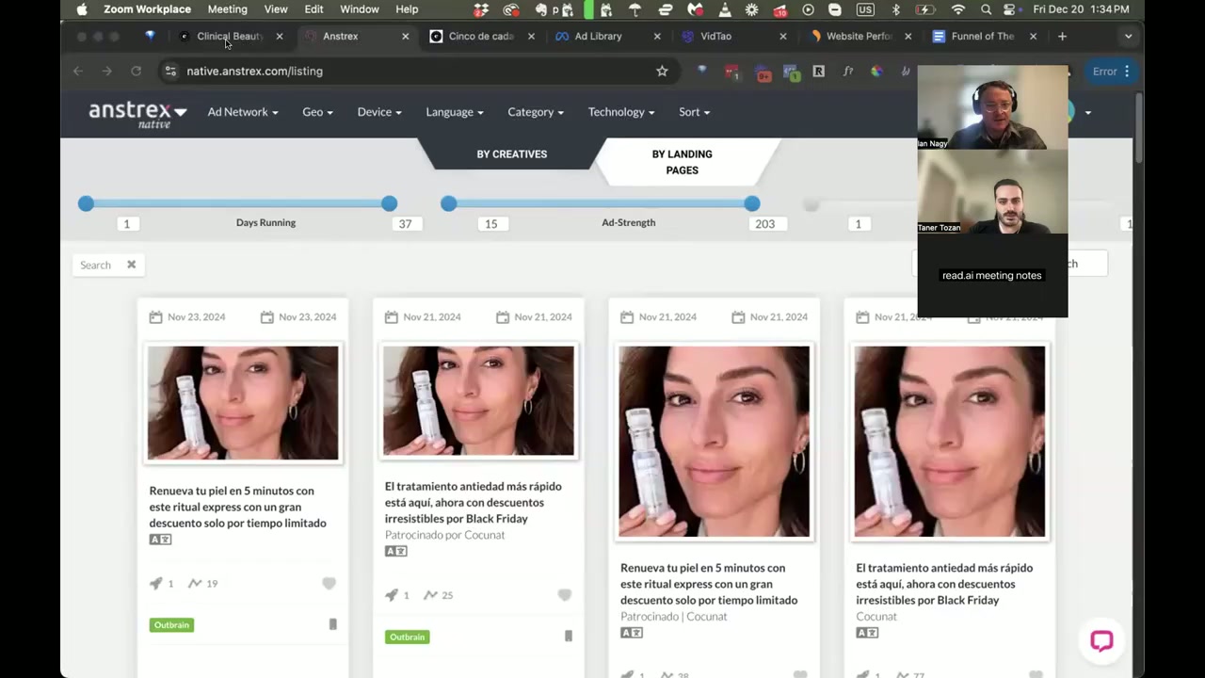The image size is (1205, 678).
Task: Click the Days Running minimum slider handle
Action: 86,203
